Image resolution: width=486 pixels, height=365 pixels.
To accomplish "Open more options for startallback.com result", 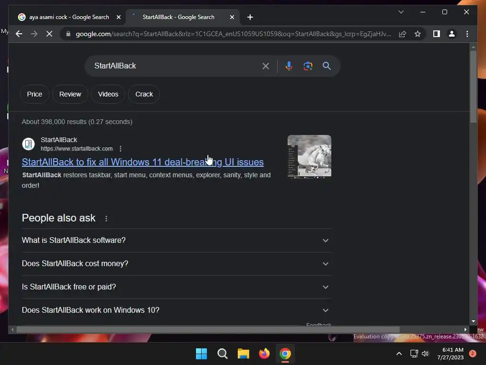I will (121, 149).
